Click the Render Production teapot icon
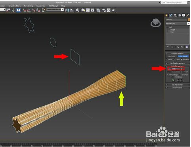The height and width of the screenshot is (147, 191). click(113, 10)
